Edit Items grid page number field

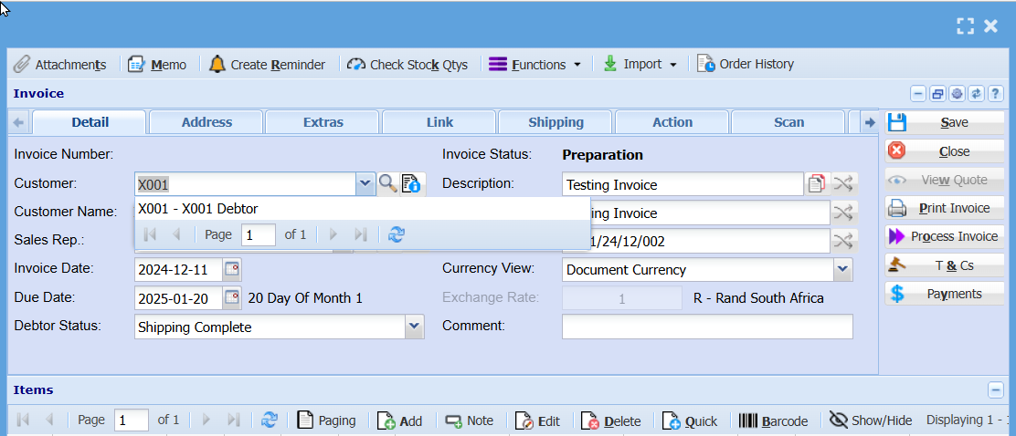132,420
